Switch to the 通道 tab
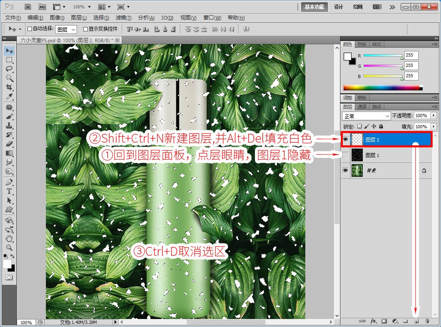 pyautogui.click(x=362, y=107)
